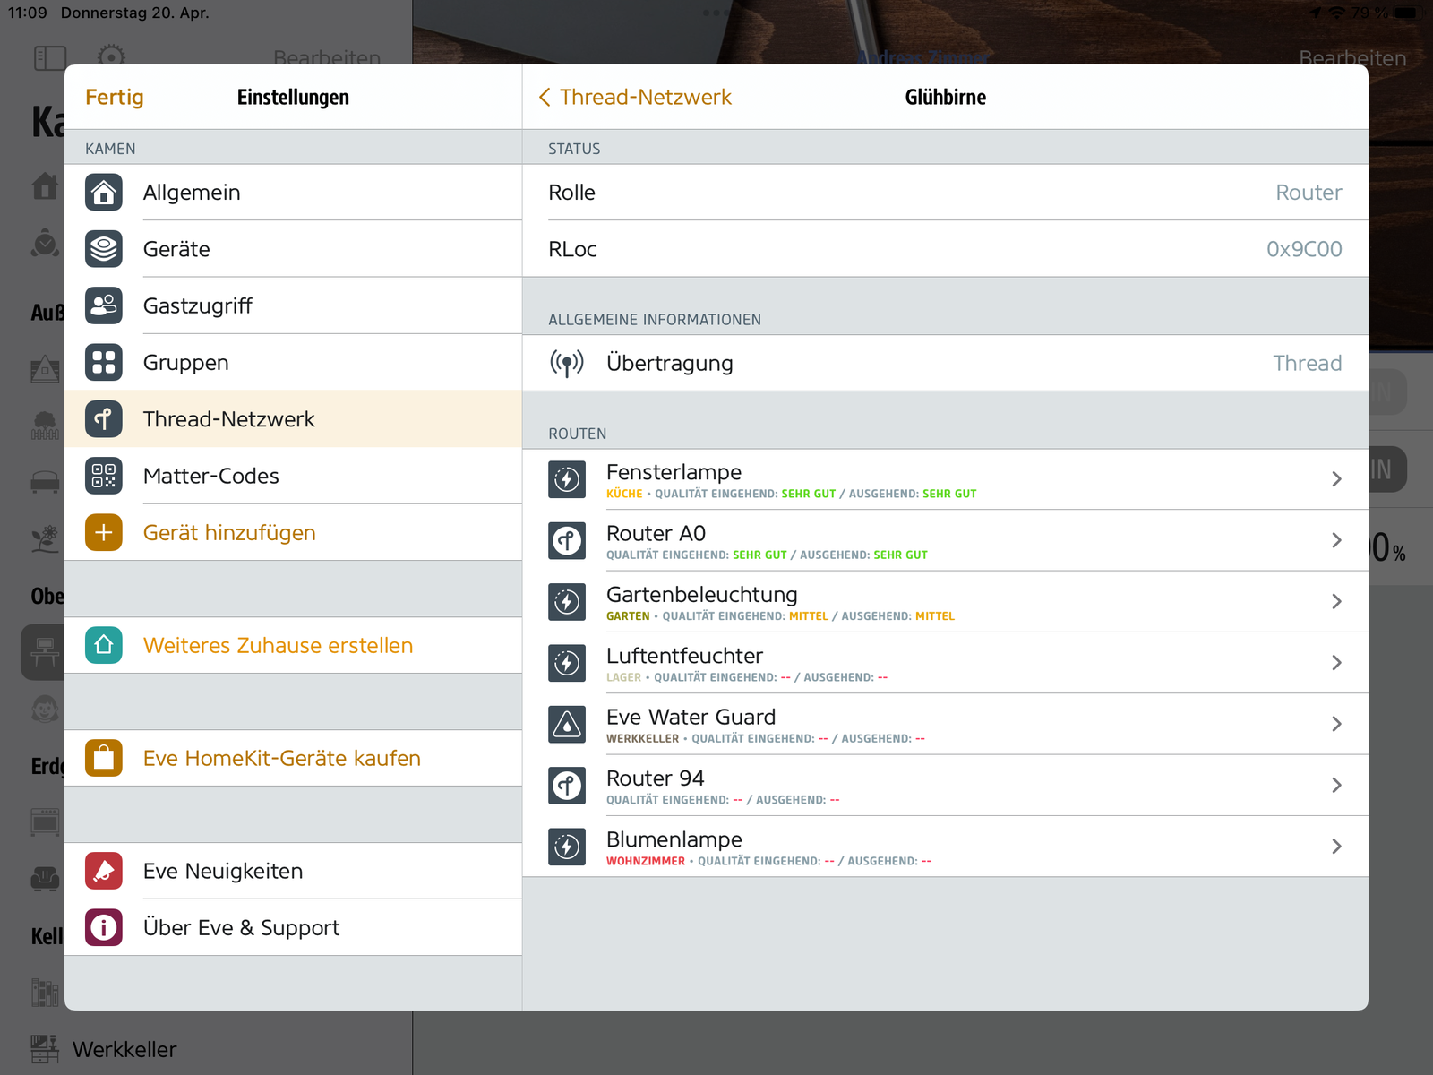
Task: Click the Allgemein house icon
Action: point(104,193)
